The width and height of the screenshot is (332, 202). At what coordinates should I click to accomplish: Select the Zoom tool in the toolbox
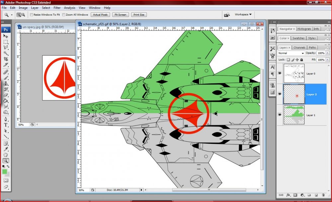(6, 161)
